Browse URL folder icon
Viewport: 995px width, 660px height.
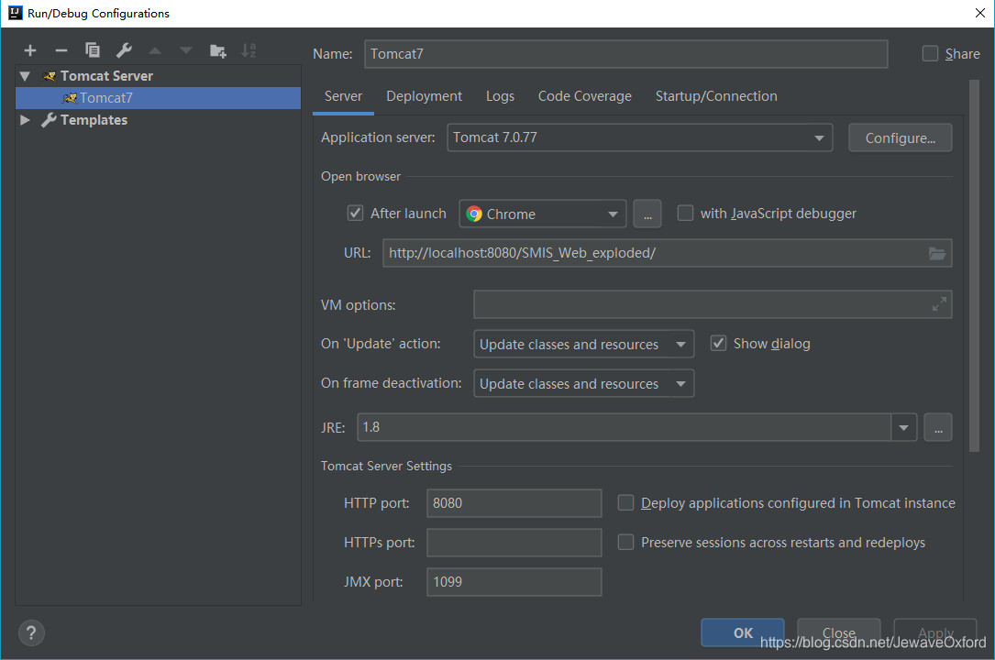click(x=936, y=254)
